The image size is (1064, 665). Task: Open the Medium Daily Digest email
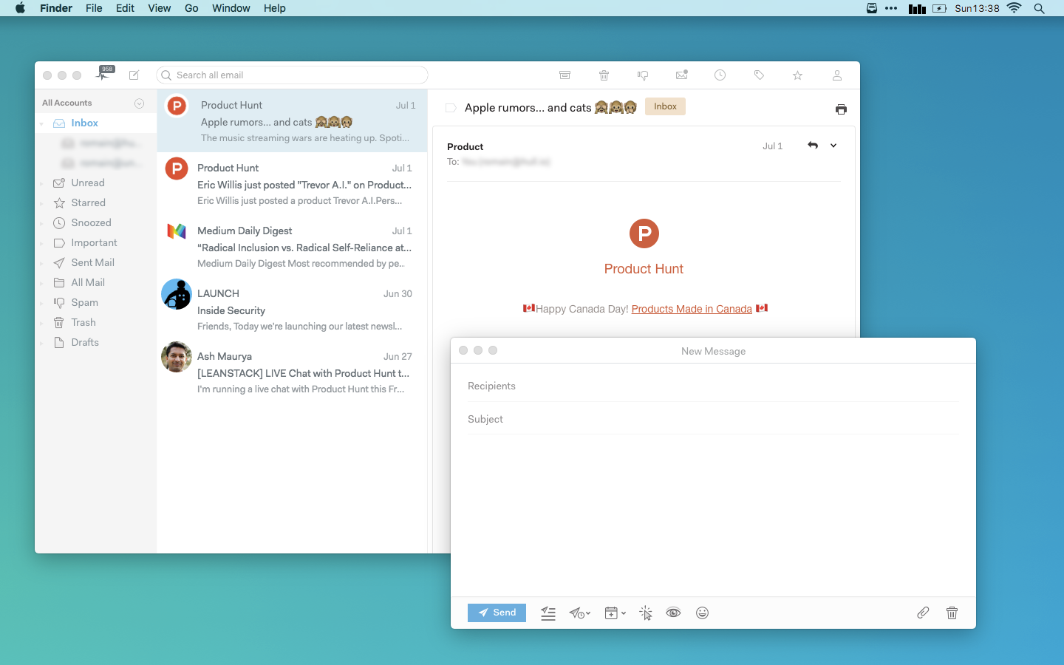pos(292,246)
